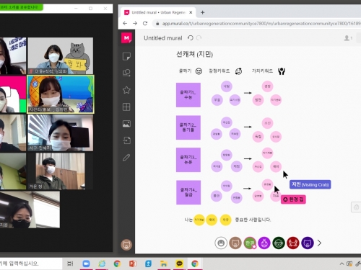Open Task View on the taskbar
The image size is (361, 270).
[70, 264]
